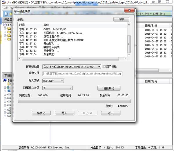This screenshot has height=151, width=174.
Task: Expand the first folder under J_C disc root
Action: point(5,28)
